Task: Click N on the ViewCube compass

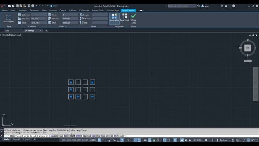Action: point(248,41)
